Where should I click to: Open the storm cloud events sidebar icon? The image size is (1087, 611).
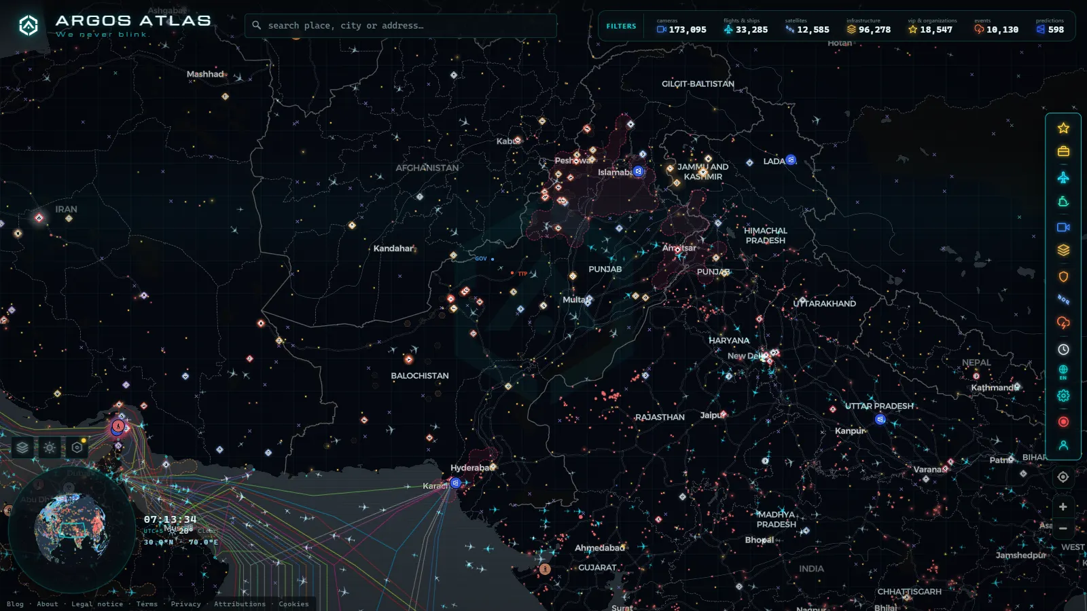click(x=1063, y=322)
